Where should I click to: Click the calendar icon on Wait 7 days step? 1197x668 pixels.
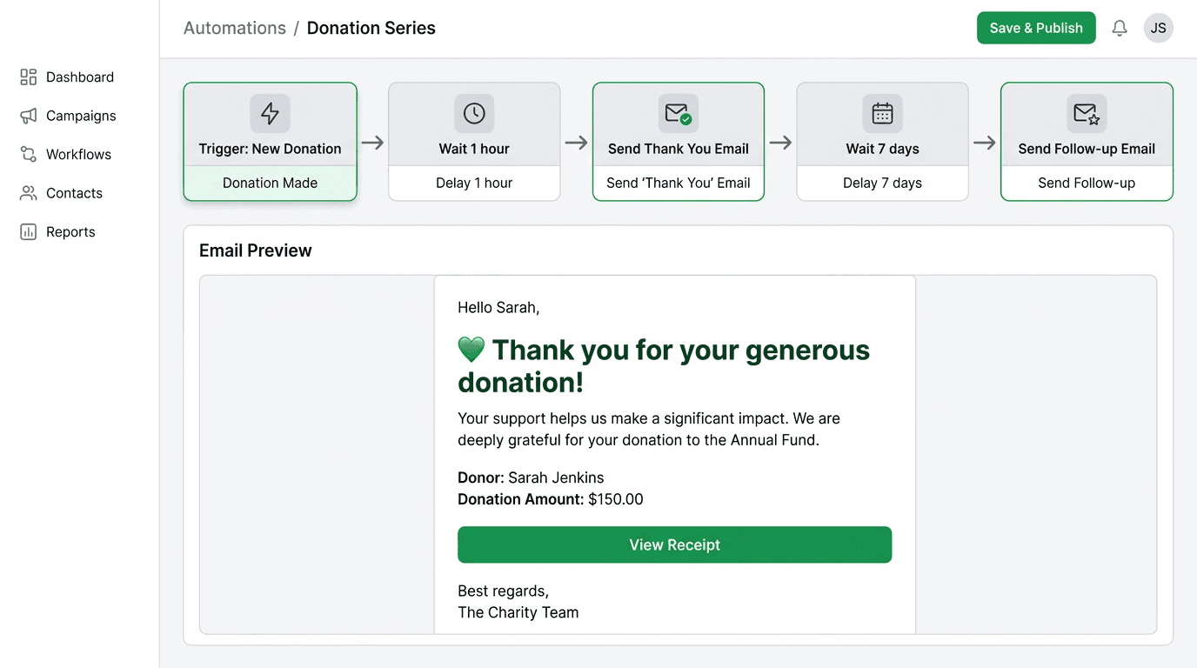point(882,112)
